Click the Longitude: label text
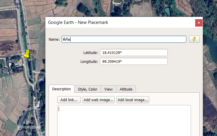217x136 pixels. coord(89,62)
